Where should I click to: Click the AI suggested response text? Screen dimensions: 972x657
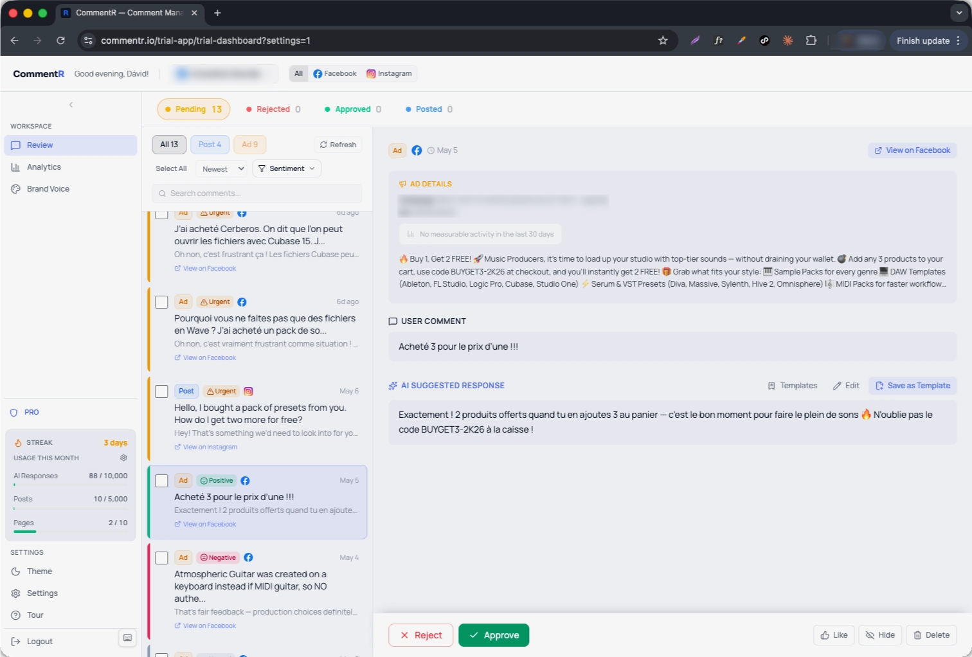(x=672, y=422)
